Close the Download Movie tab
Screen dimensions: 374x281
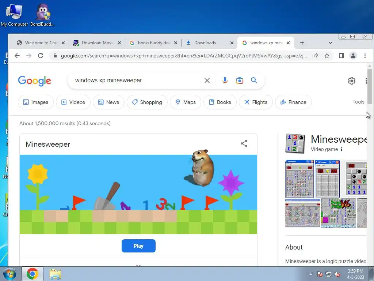tap(119, 43)
